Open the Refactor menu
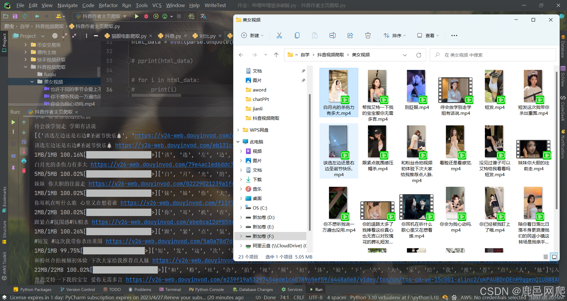567x301 pixels. (x=108, y=5)
